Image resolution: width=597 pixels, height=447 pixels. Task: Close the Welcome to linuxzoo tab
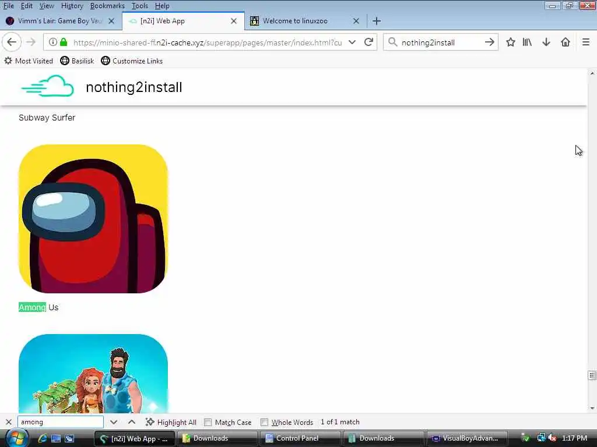pos(356,21)
